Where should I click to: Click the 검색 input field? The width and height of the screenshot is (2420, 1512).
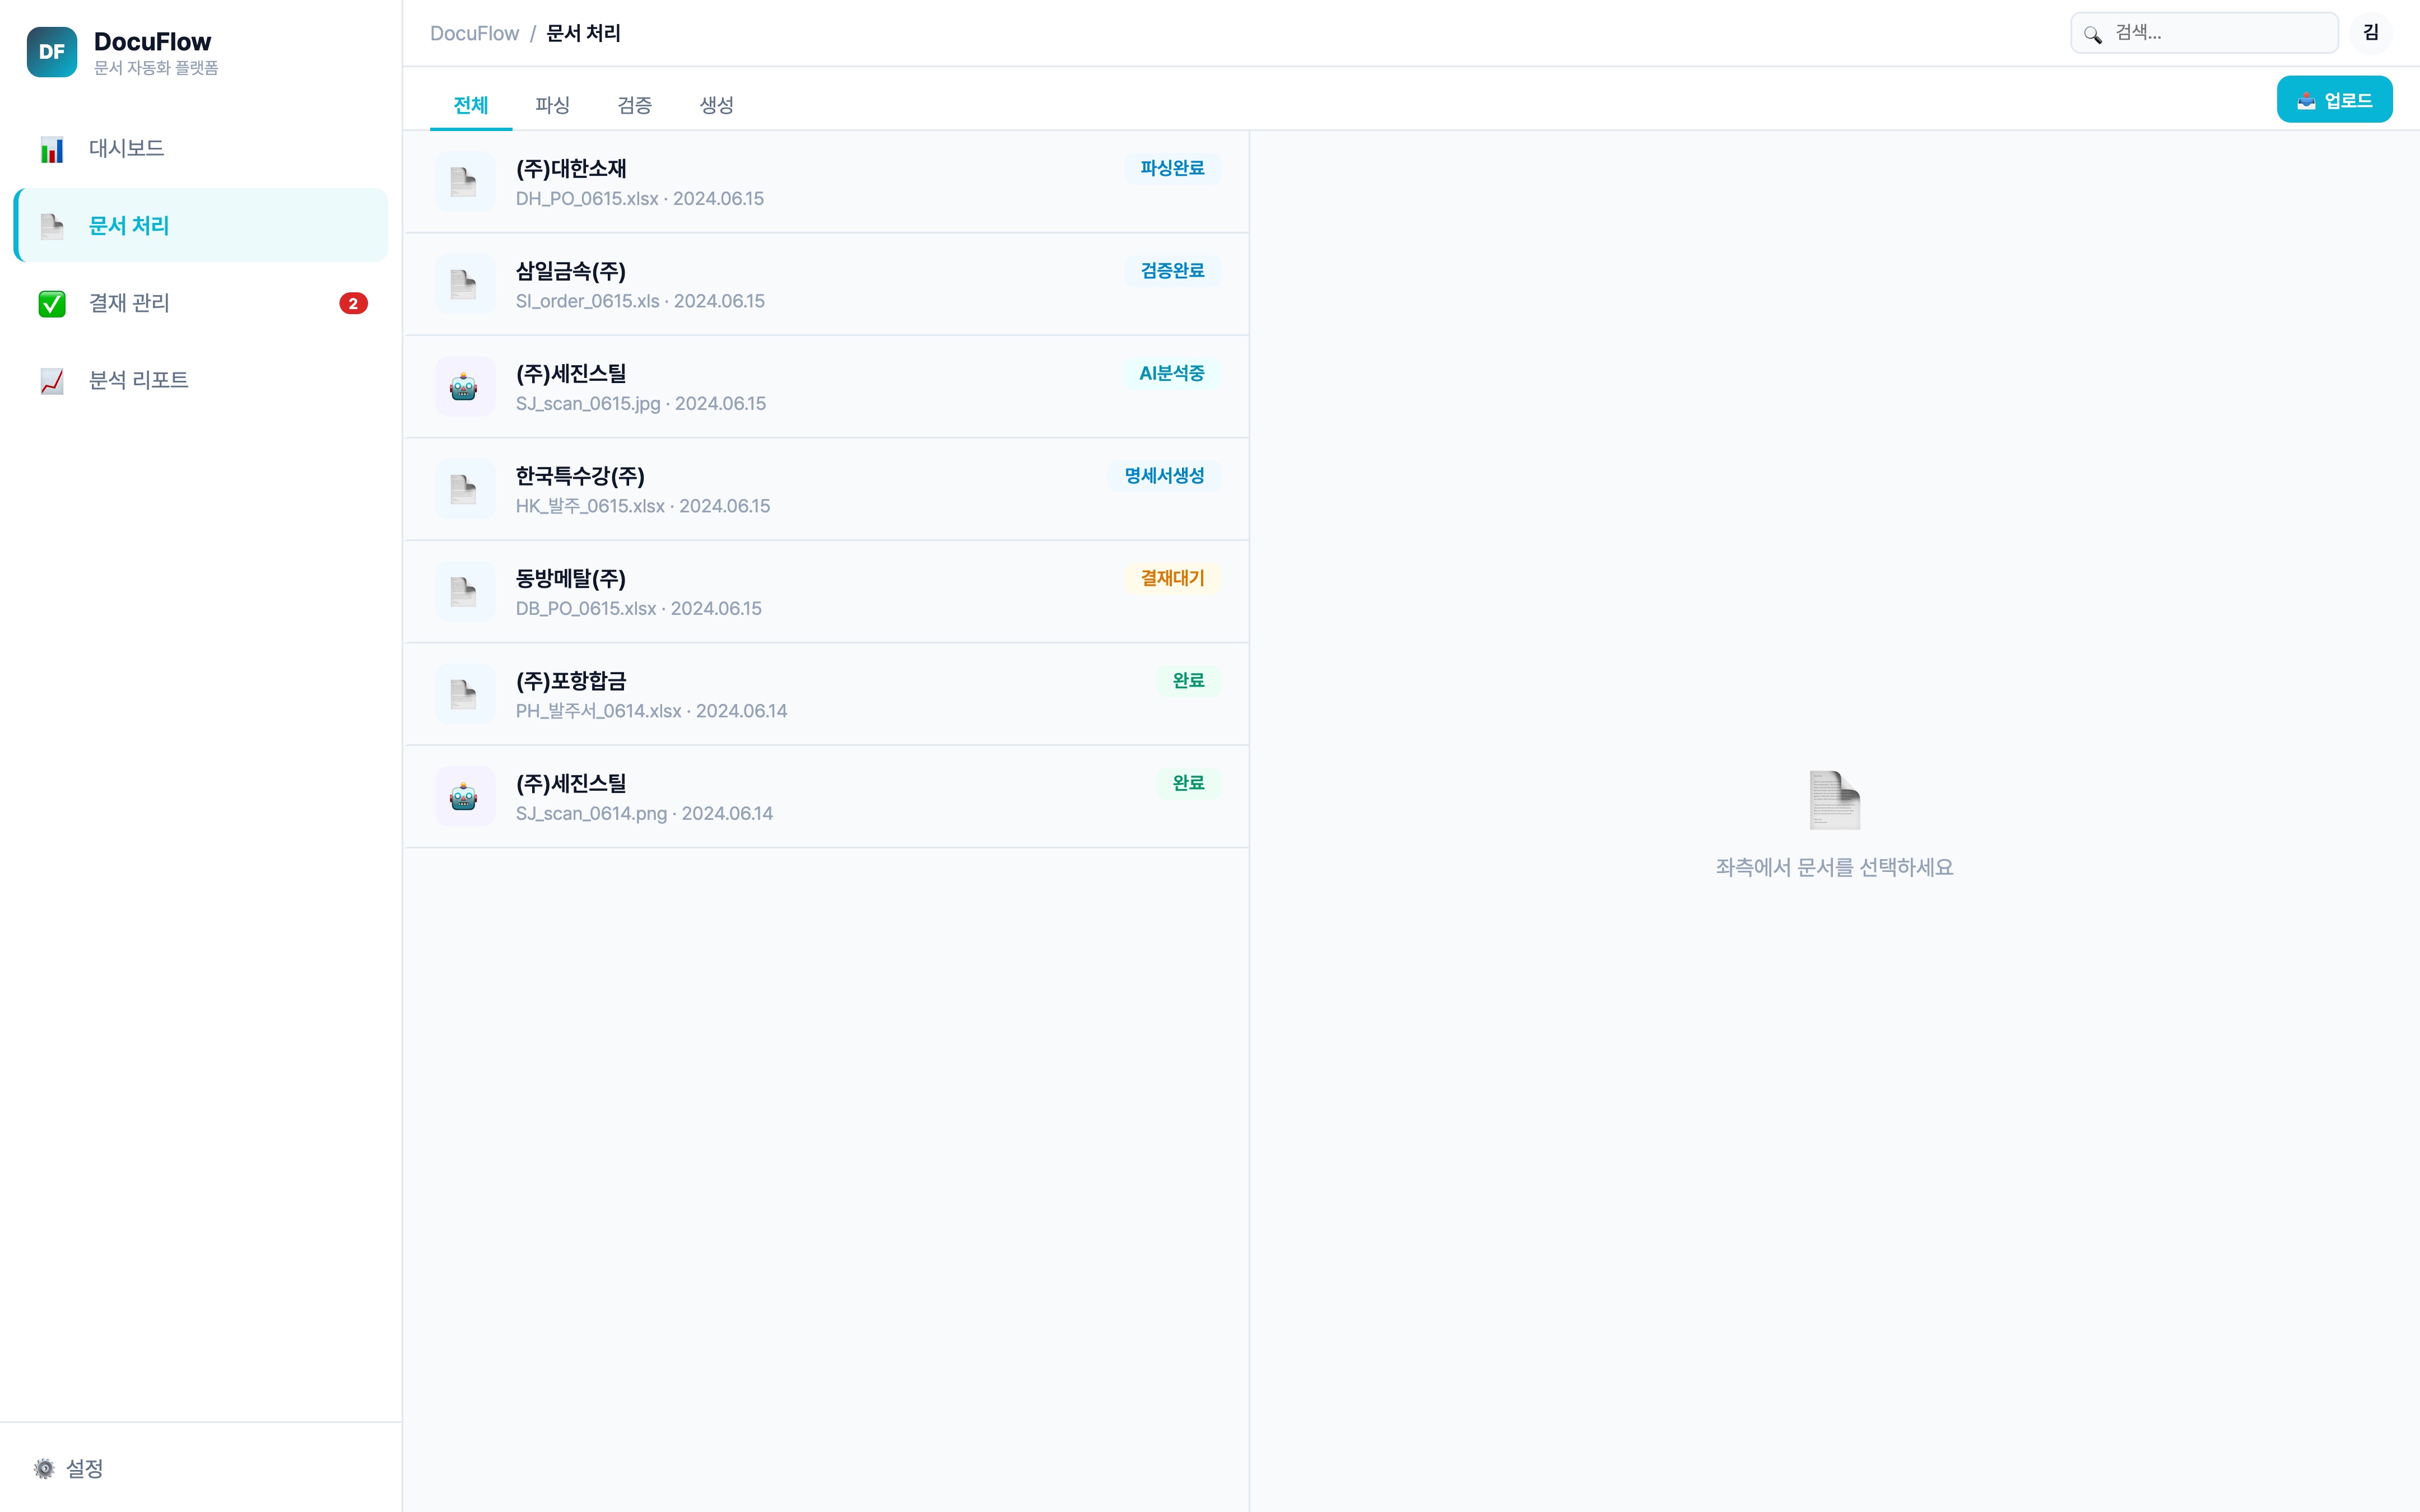2220,34
